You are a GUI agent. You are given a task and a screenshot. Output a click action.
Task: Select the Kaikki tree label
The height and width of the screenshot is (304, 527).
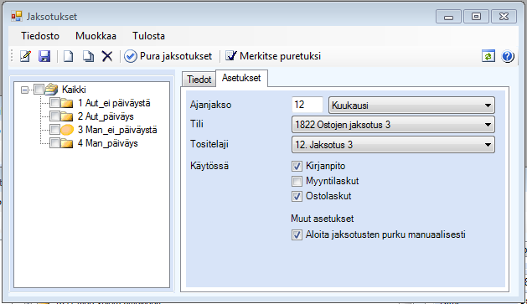[74, 90]
